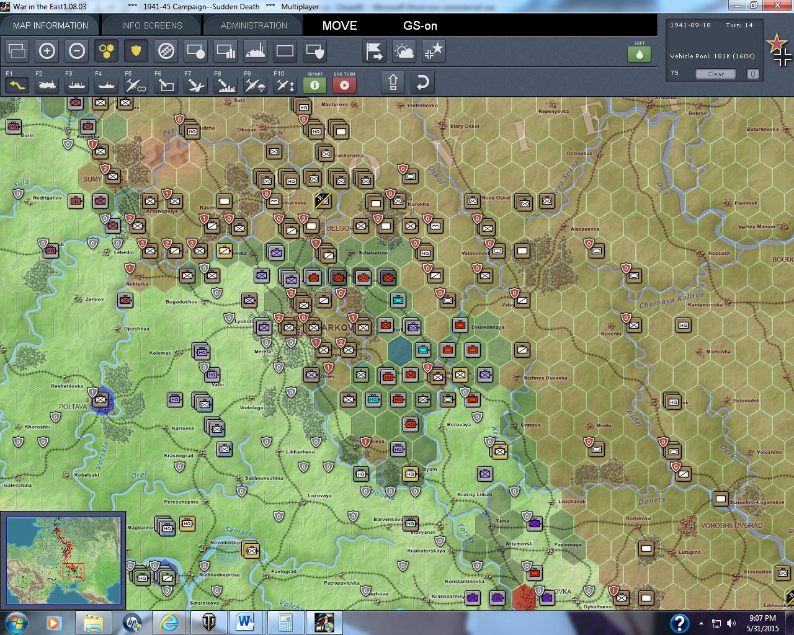
Task: Open File Explorer from taskbar
Action: pos(94,623)
